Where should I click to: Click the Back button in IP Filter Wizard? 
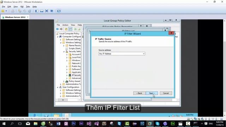click(139, 93)
